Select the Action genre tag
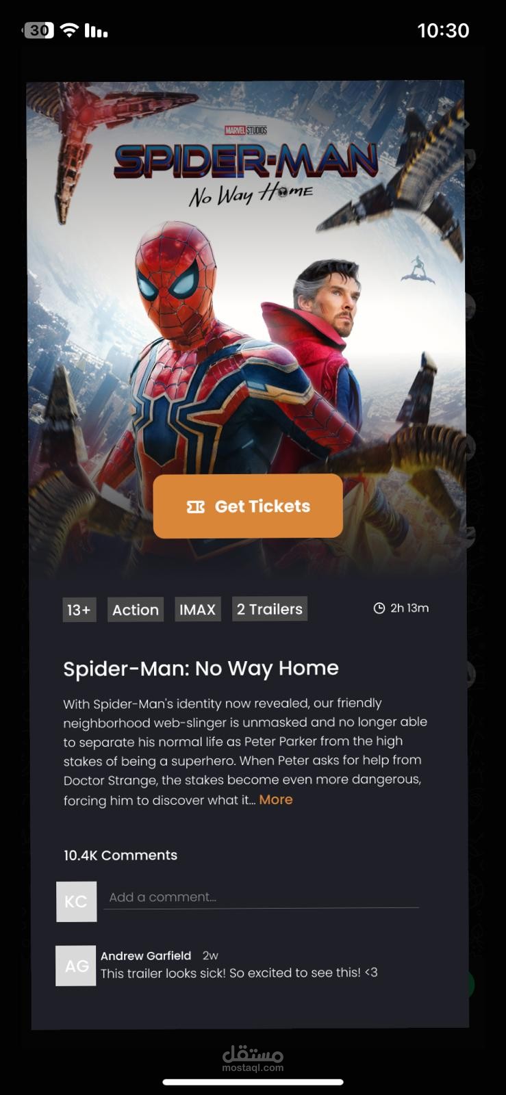506x1095 pixels. 136,609
